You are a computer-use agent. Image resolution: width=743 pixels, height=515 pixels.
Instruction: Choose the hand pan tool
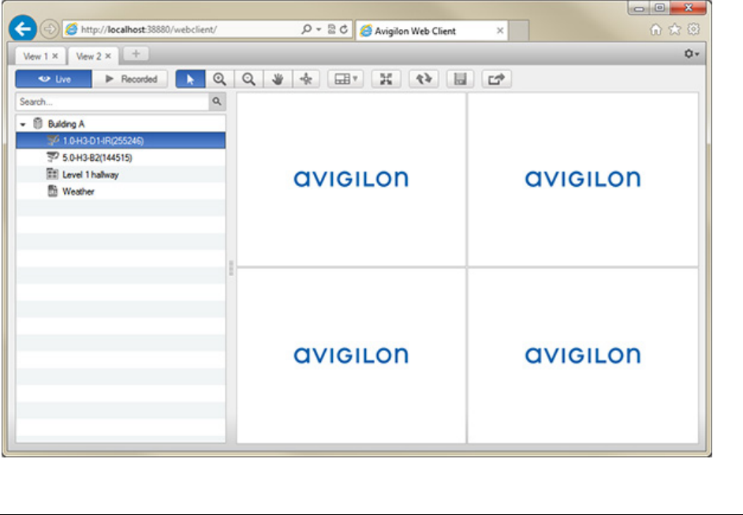(278, 79)
